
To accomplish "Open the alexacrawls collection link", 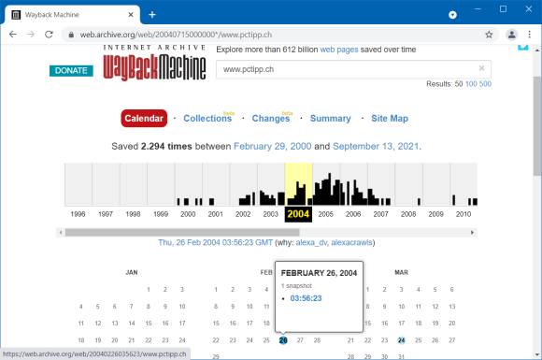I will [x=351, y=242].
